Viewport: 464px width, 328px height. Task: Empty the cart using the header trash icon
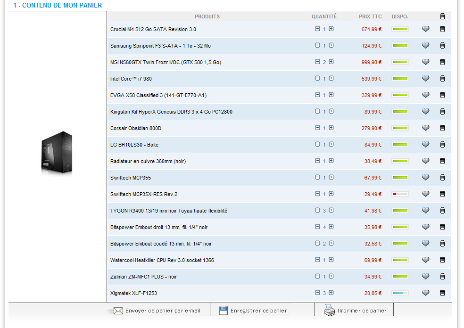[x=442, y=16]
